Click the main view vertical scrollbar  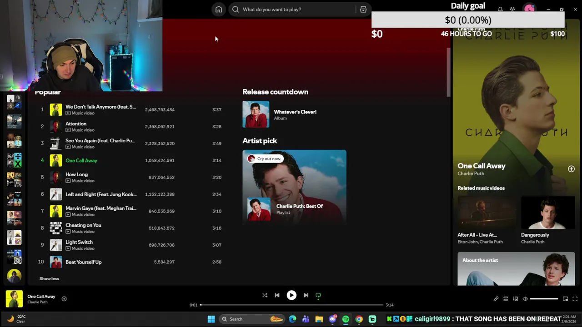pos(448,72)
